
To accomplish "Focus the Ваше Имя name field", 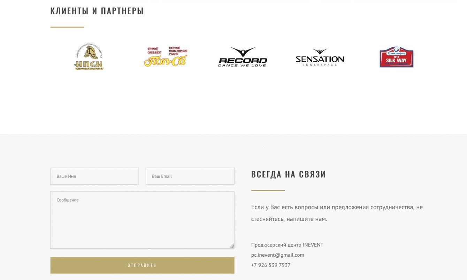I will pos(94,176).
